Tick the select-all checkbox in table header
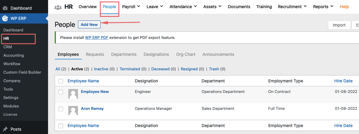Viewport: 359px width, 134px height. 61,81
